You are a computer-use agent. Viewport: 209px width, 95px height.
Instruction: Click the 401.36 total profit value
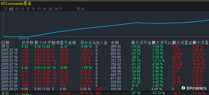coord(65,93)
